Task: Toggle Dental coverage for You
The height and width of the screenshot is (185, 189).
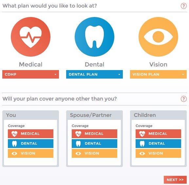Action: (30, 143)
